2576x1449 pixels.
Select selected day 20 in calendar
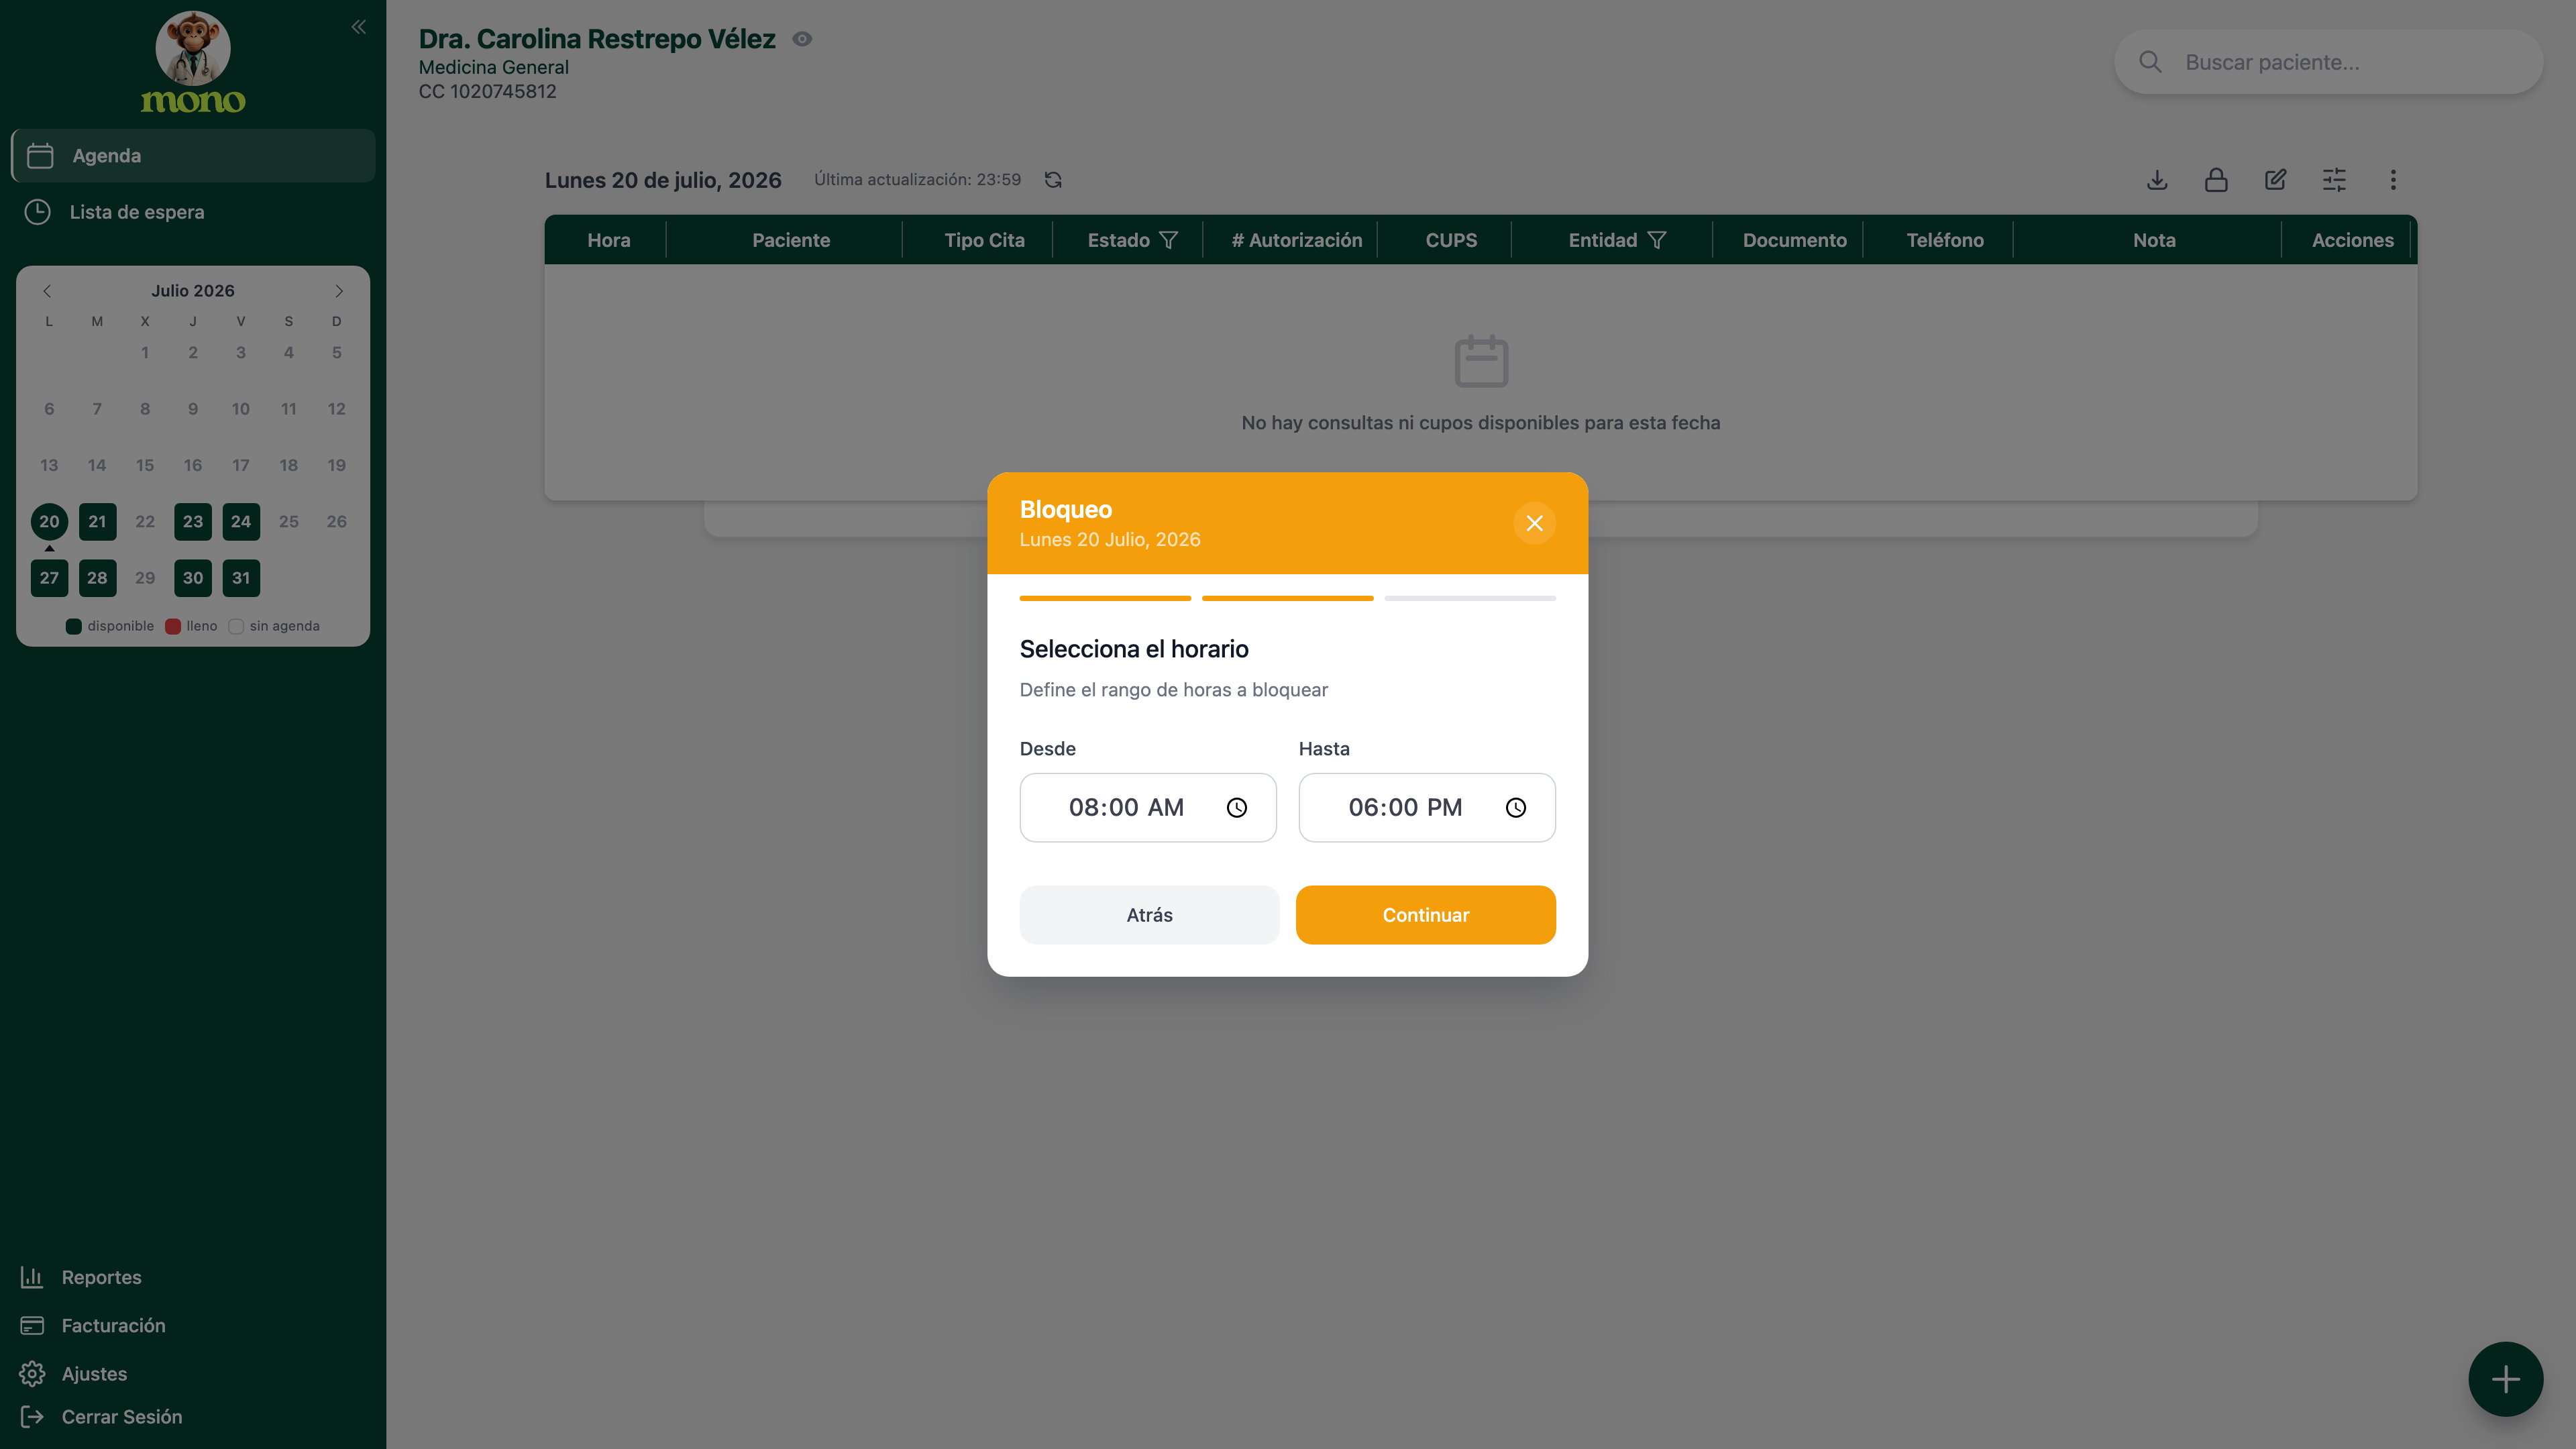point(49,521)
